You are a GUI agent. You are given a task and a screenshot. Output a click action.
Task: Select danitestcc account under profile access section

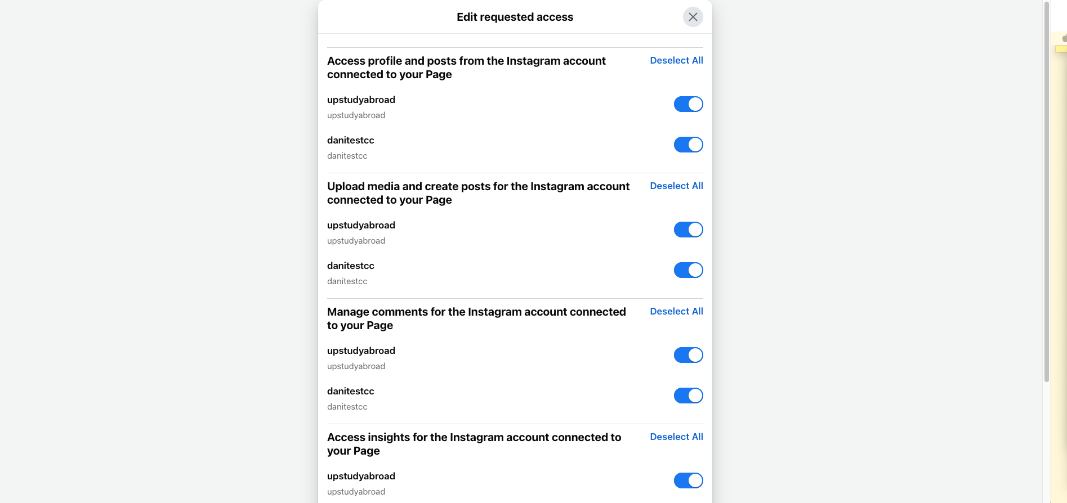pos(350,140)
